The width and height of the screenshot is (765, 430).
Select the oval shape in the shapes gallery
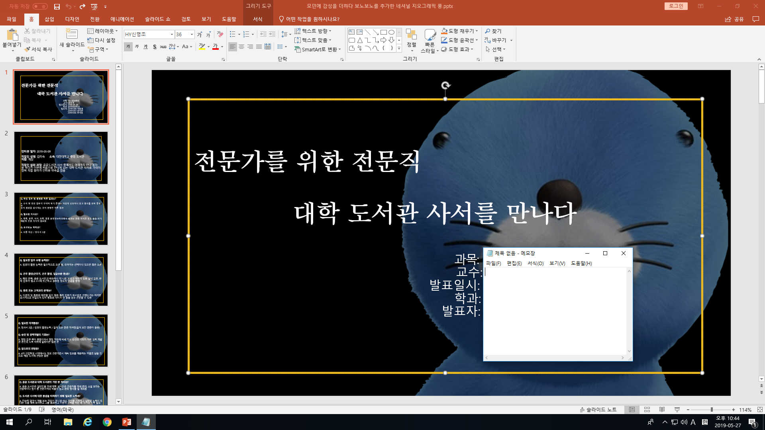(392, 32)
